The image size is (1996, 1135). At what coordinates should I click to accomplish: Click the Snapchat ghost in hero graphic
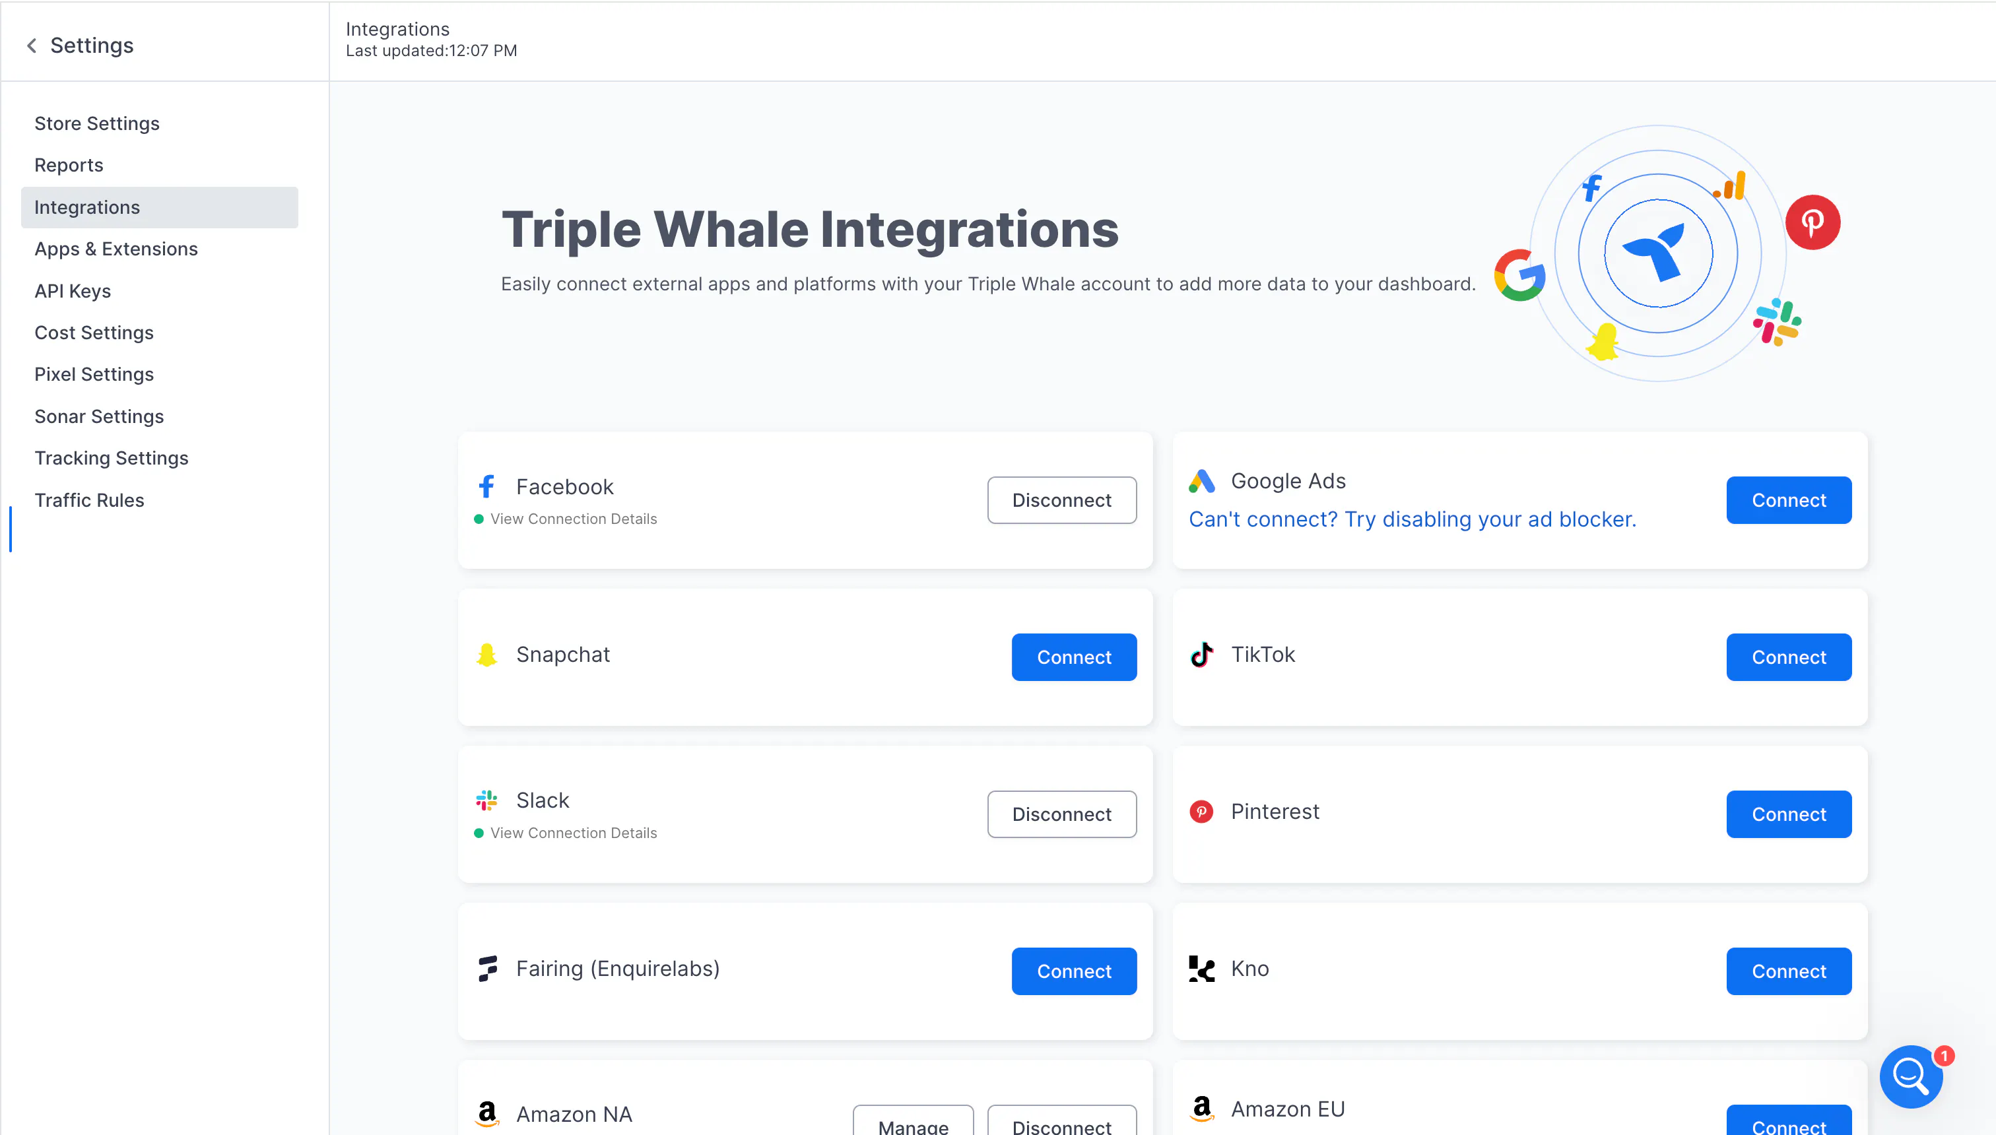click(x=1604, y=341)
